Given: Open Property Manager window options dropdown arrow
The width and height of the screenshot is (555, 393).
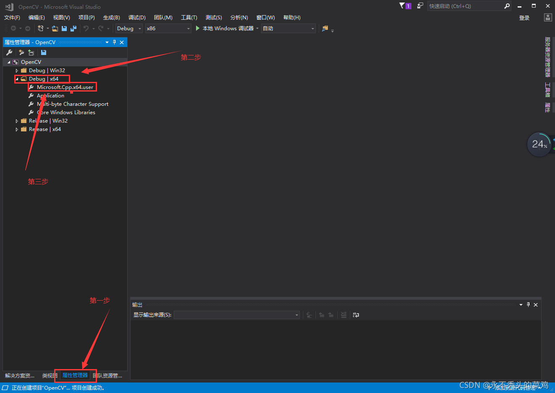Looking at the screenshot, I should 107,42.
